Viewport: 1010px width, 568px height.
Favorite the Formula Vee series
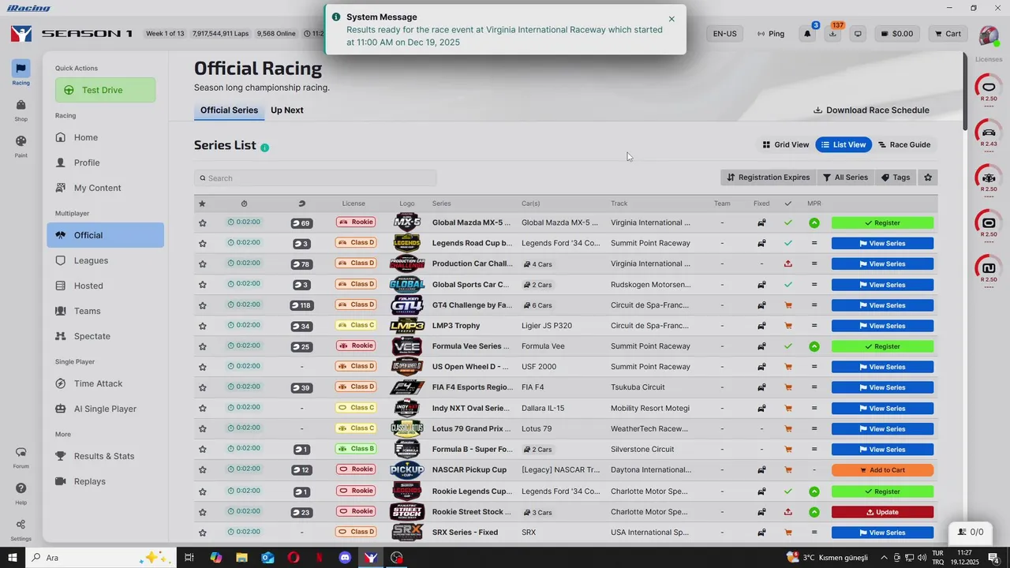pos(202,346)
